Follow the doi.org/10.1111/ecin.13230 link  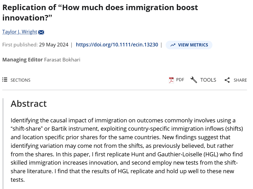[x=117, y=45]
